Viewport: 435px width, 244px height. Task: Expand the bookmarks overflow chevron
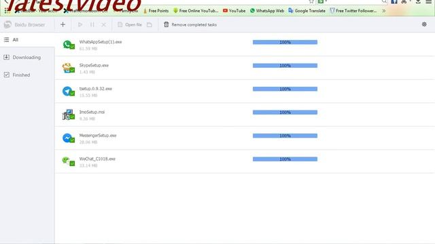383,11
